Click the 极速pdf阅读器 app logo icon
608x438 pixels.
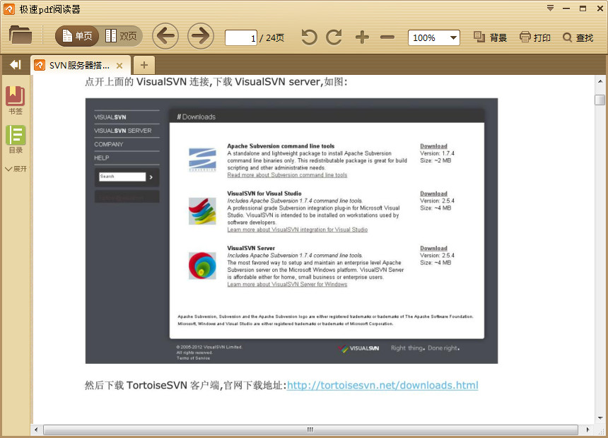point(9,9)
